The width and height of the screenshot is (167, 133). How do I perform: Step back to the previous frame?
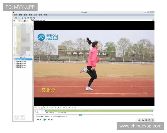pos(41,119)
